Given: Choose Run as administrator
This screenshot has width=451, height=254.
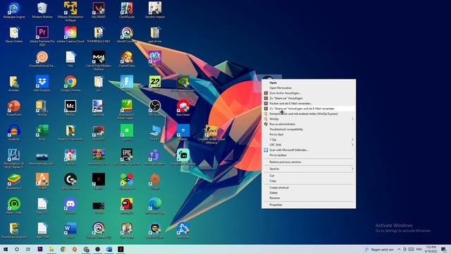Looking at the screenshot, I should click(309, 124).
